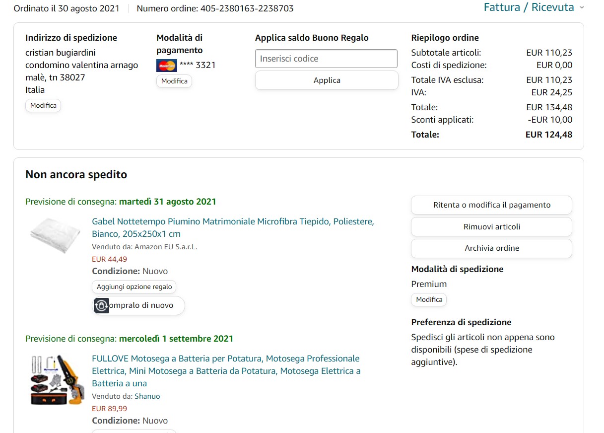
Task: Modify the payment method
Action: [174, 81]
